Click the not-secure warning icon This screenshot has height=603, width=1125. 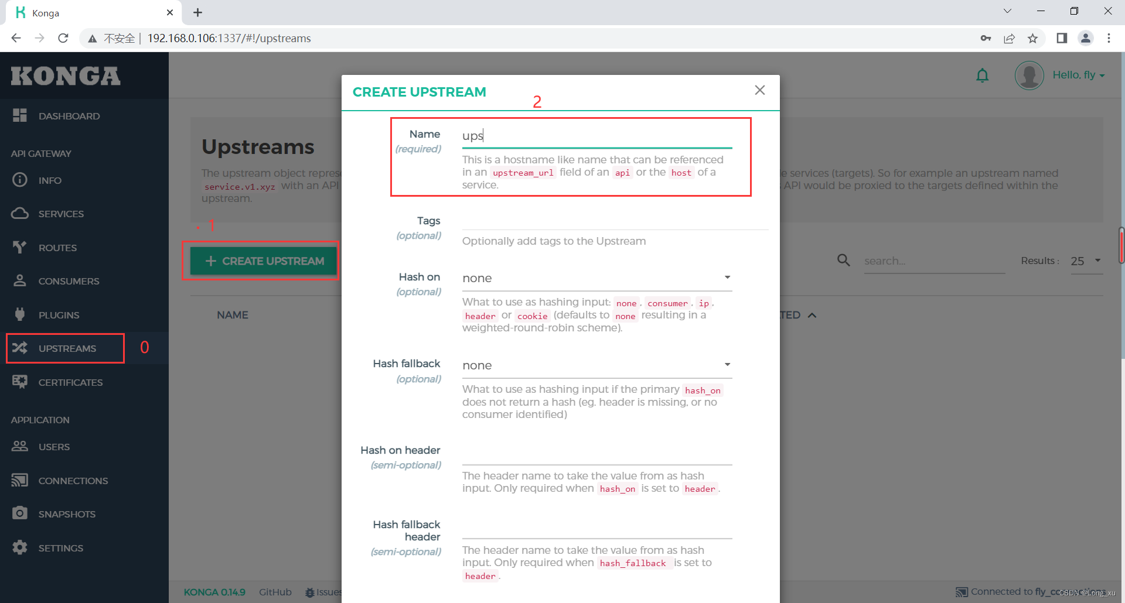click(92, 39)
